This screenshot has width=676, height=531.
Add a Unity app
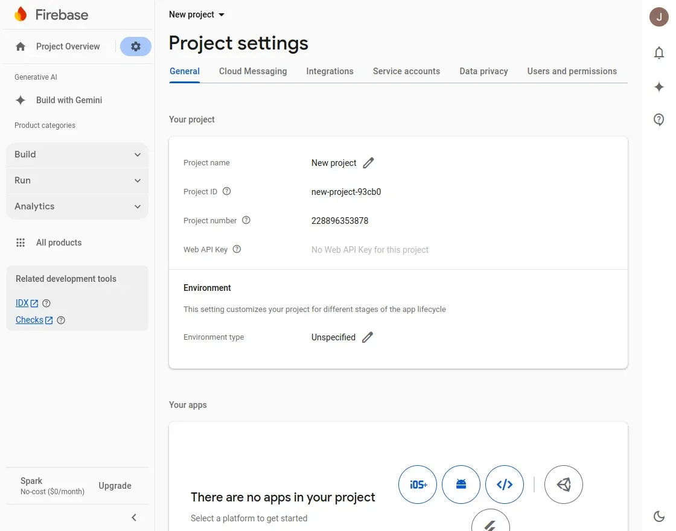564,485
